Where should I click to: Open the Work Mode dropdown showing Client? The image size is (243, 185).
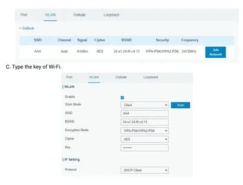145,105
